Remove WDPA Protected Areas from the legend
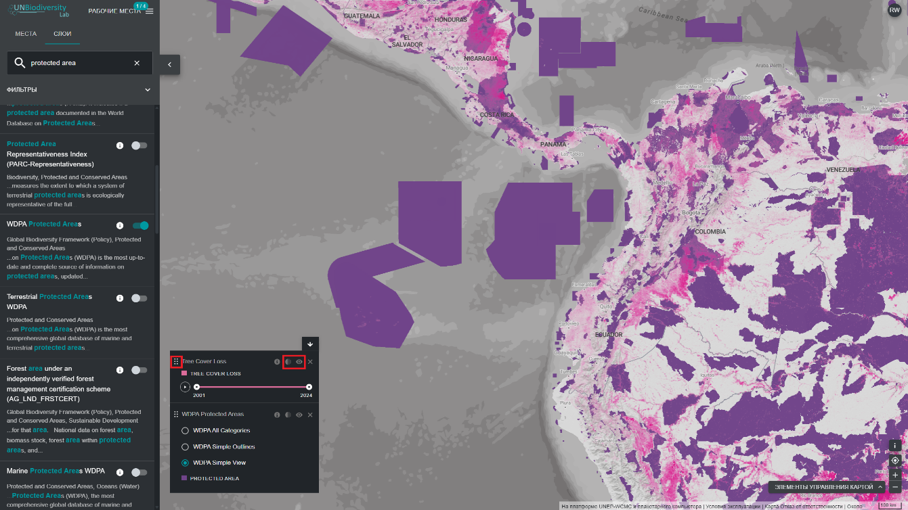Image resolution: width=908 pixels, height=510 pixels. (x=310, y=415)
